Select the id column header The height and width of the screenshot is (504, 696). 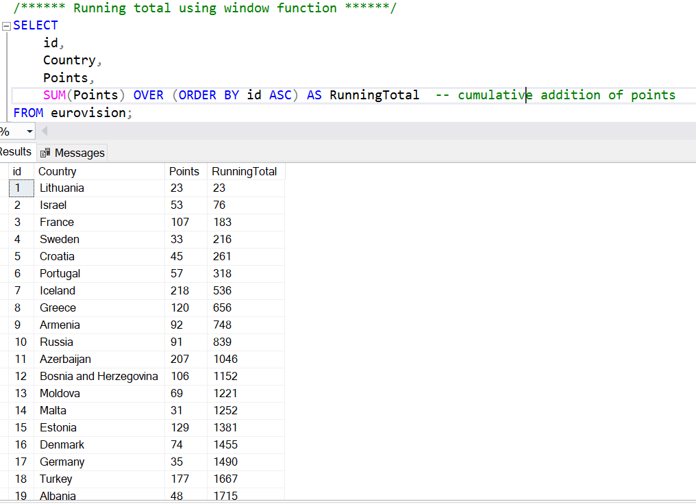point(17,171)
